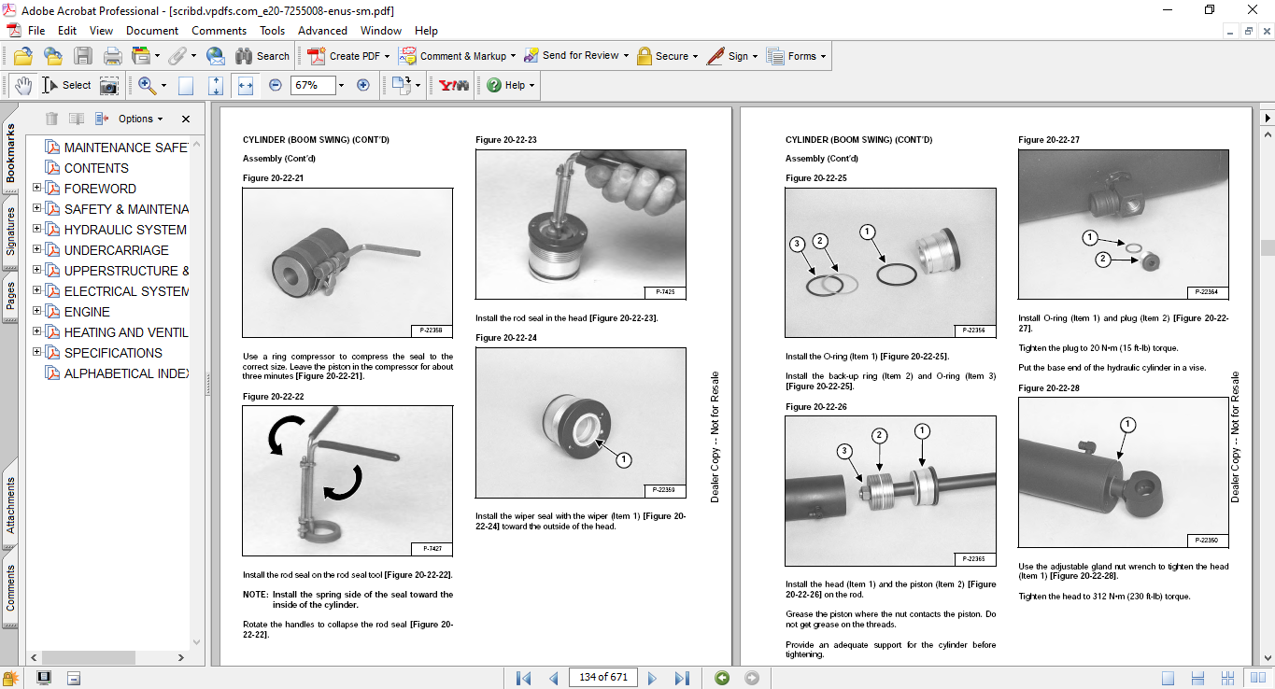Image resolution: width=1275 pixels, height=689 pixels.
Task: Choose the Snapshot camera tool
Action: click(109, 85)
